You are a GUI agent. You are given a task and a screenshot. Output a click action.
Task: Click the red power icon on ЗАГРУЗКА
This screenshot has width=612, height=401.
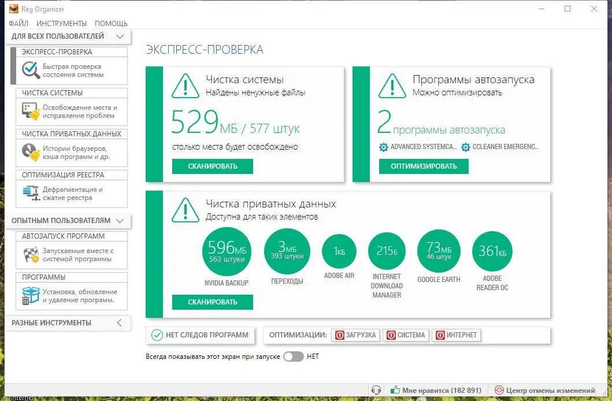coord(340,335)
